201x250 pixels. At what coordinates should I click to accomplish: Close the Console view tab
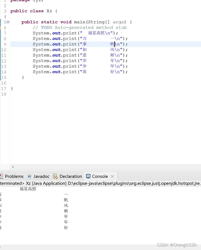click(x=112, y=176)
